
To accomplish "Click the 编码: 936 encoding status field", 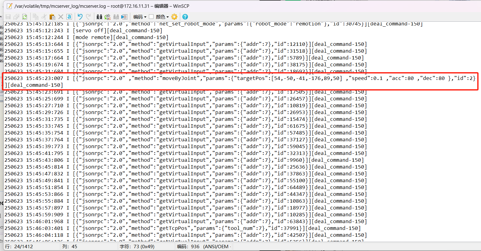I will point(188,247).
